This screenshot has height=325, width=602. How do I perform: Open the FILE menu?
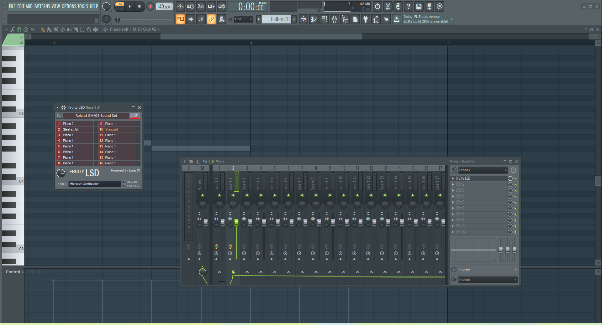tap(12, 6)
